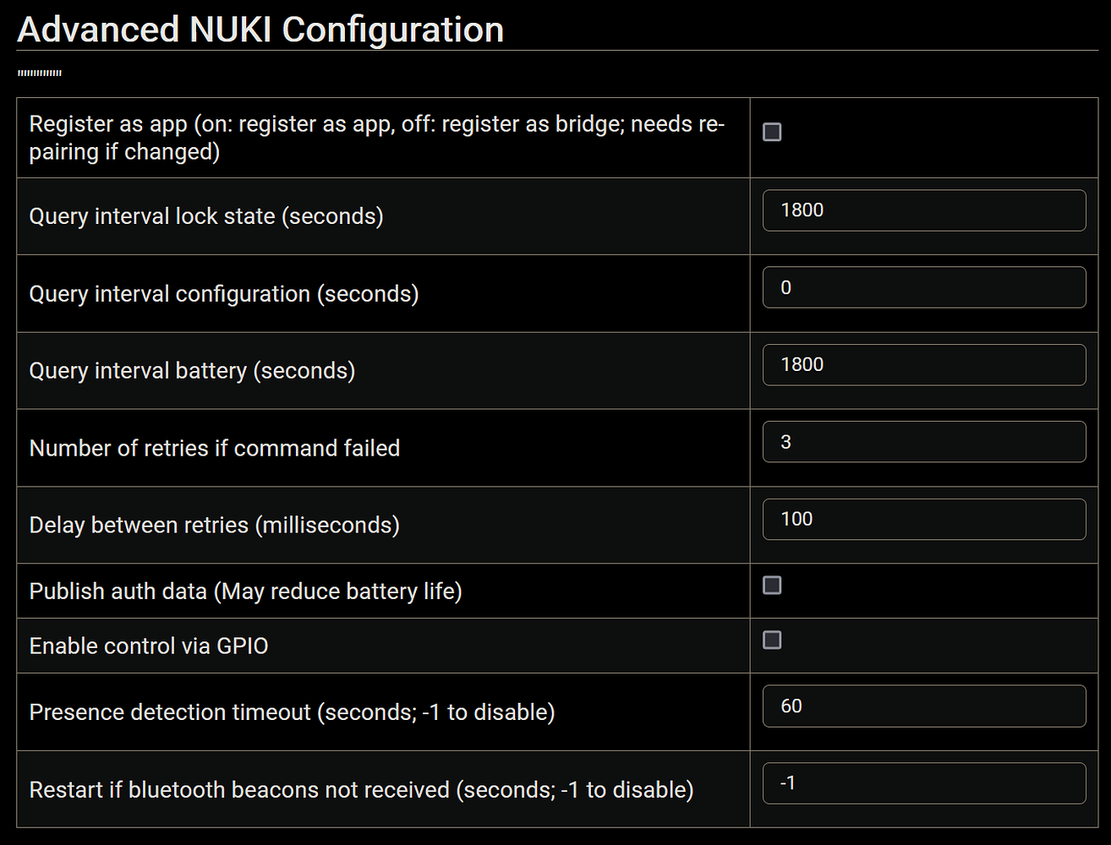Toggle Publish auth data option
Image resolution: width=1111 pixels, height=845 pixels.
[772, 585]
